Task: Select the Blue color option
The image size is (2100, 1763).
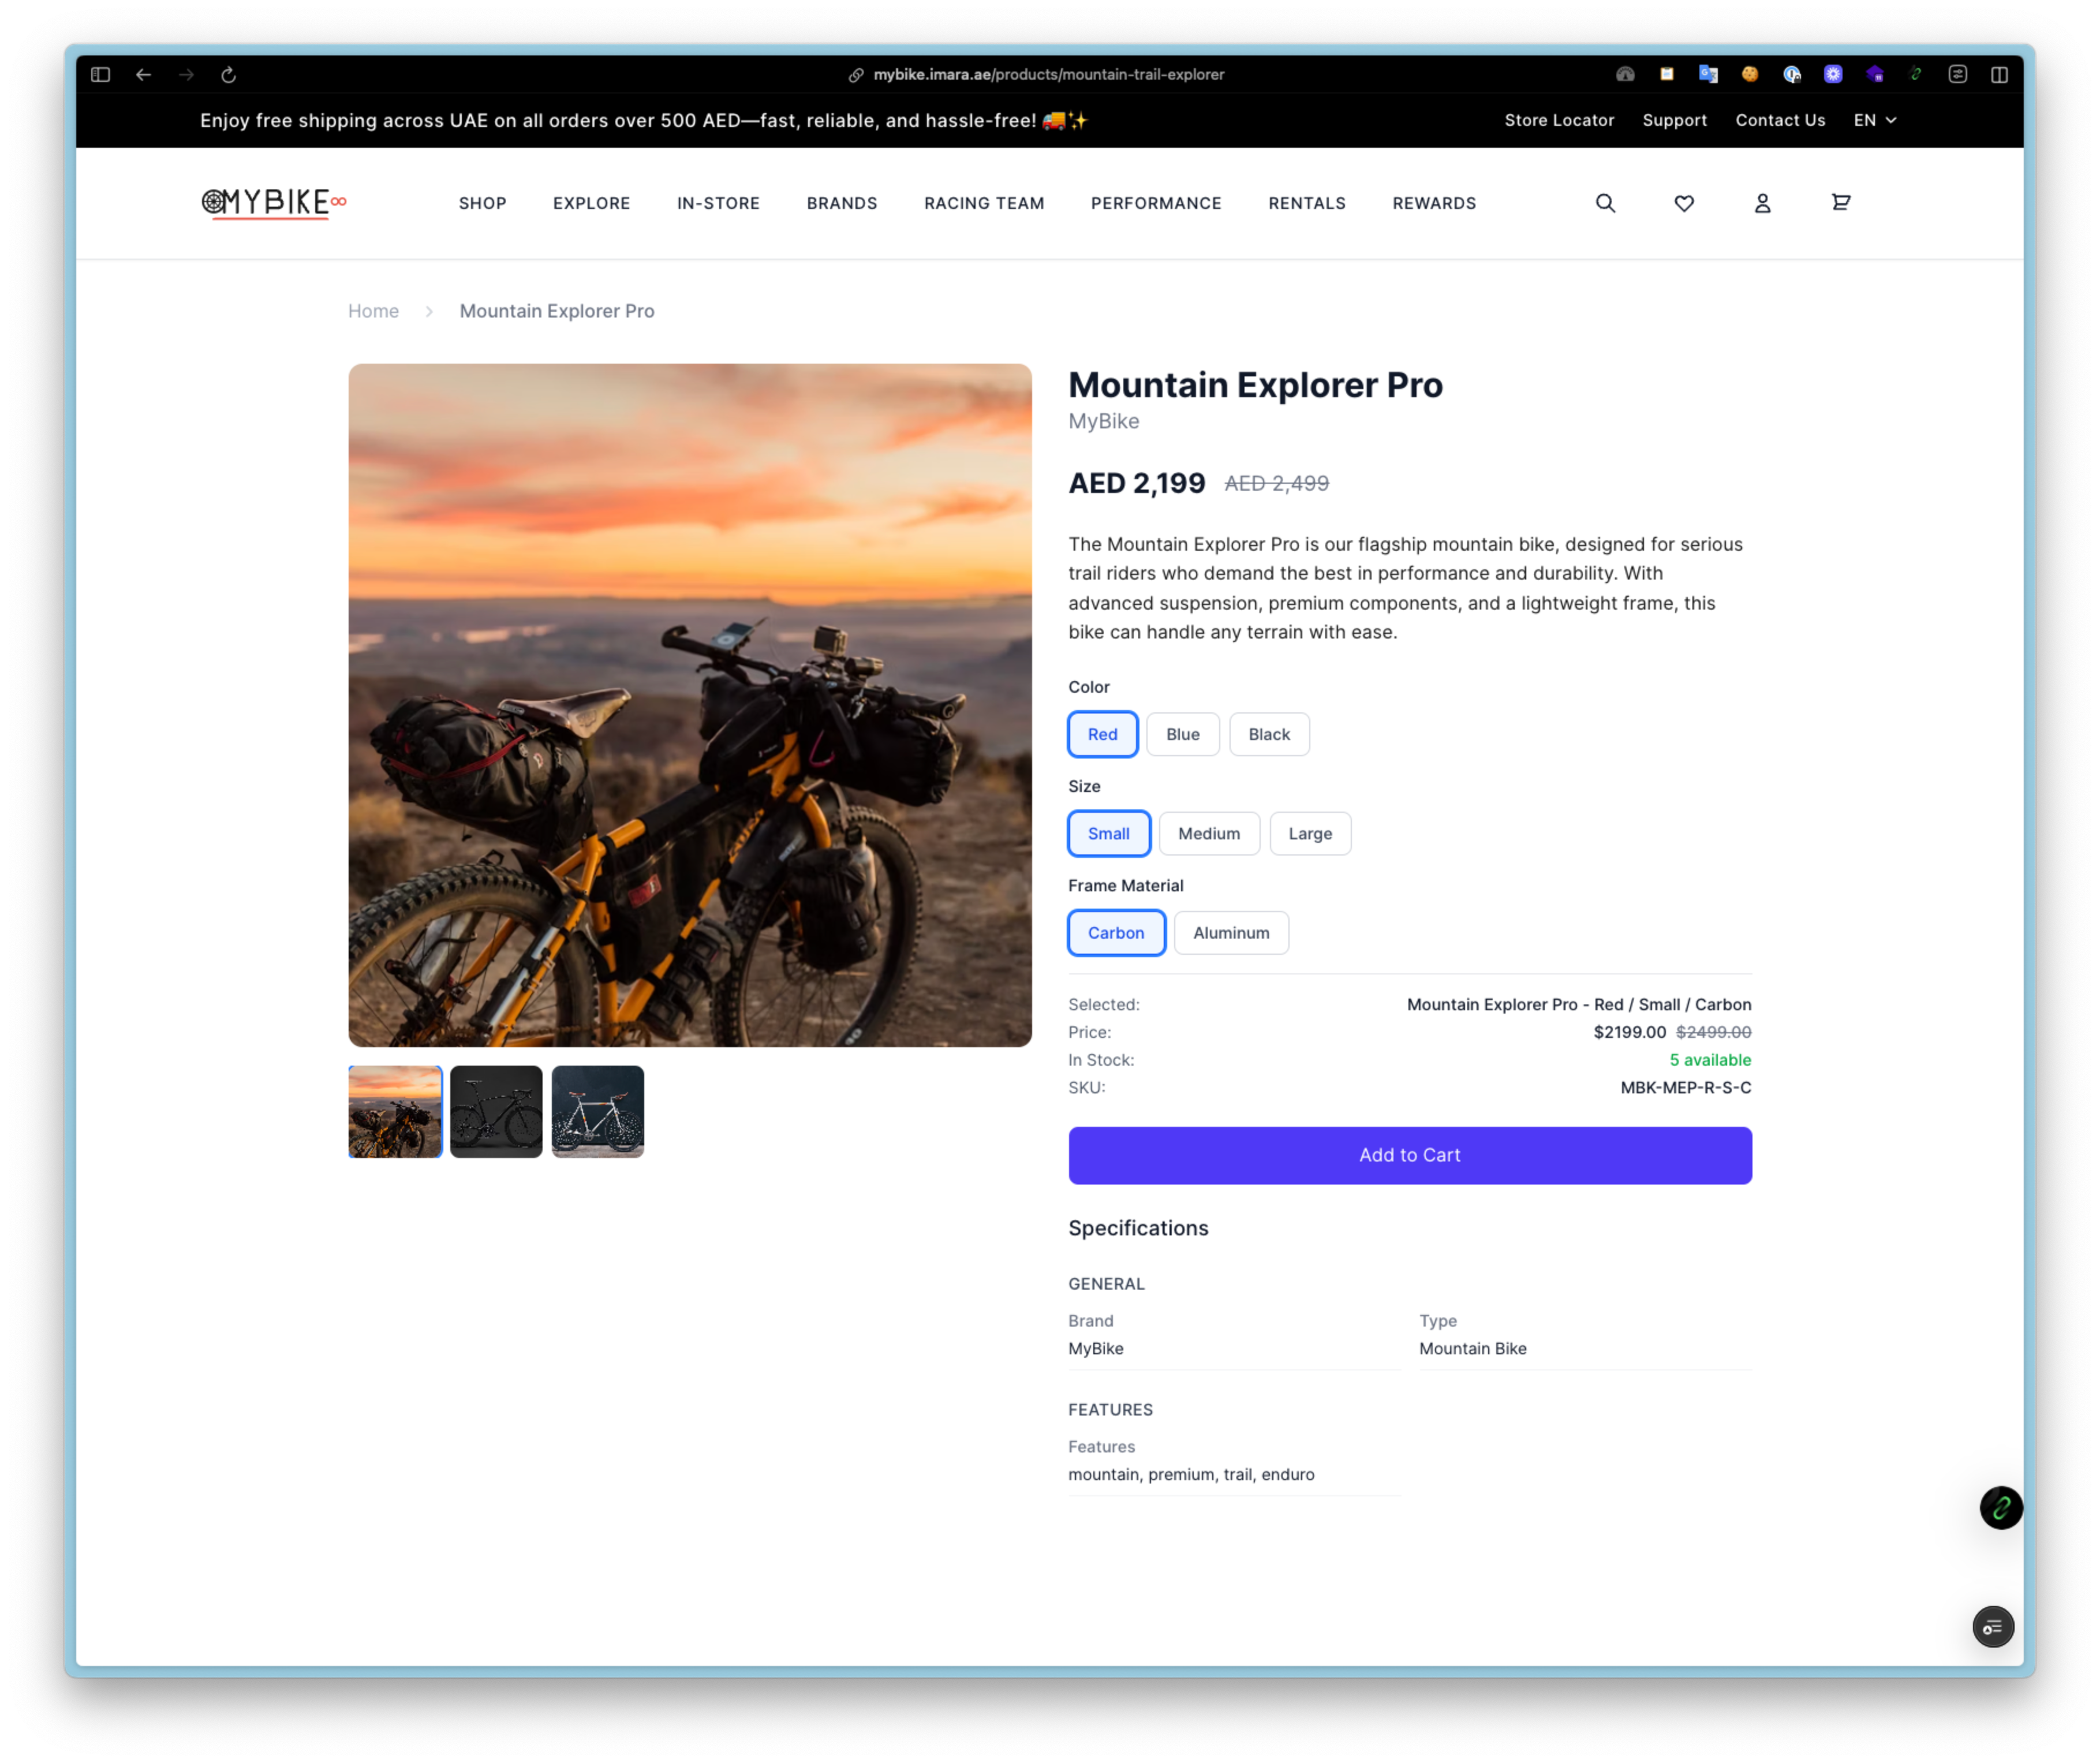Action: [x=1182, y=734]
